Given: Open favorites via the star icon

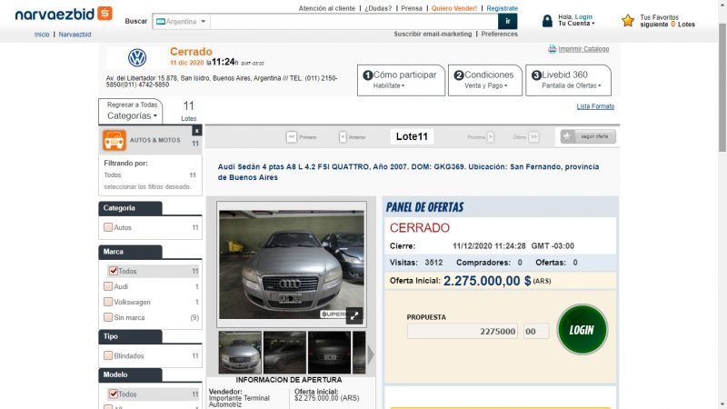Looking at the screenshot, I should pyautogui.click(x=628, y=20).
